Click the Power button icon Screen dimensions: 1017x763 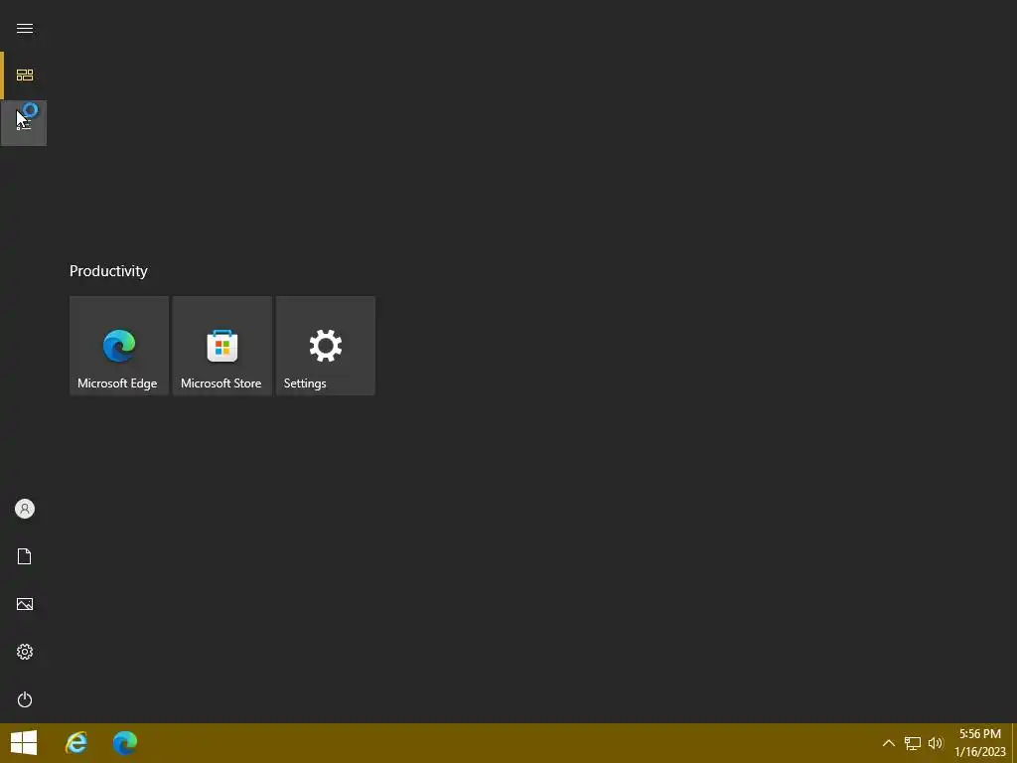(25, 699)
